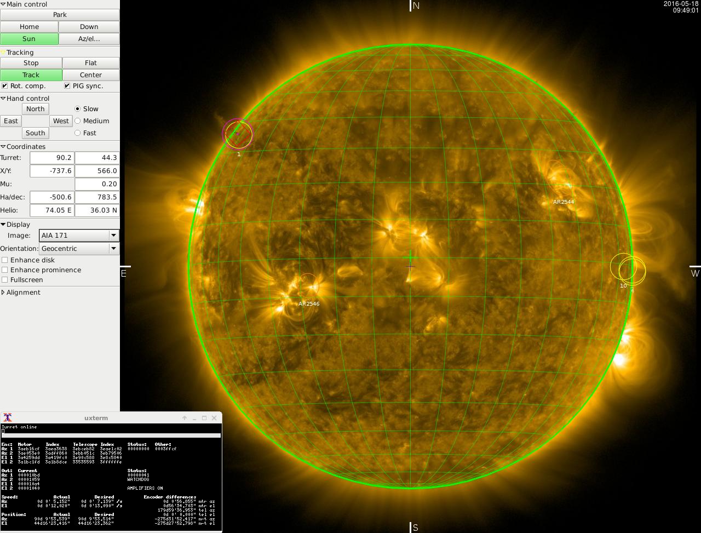Select the Fast speed radio button
Viewport: 701px width, 533px height.
[x=77, y=133]
